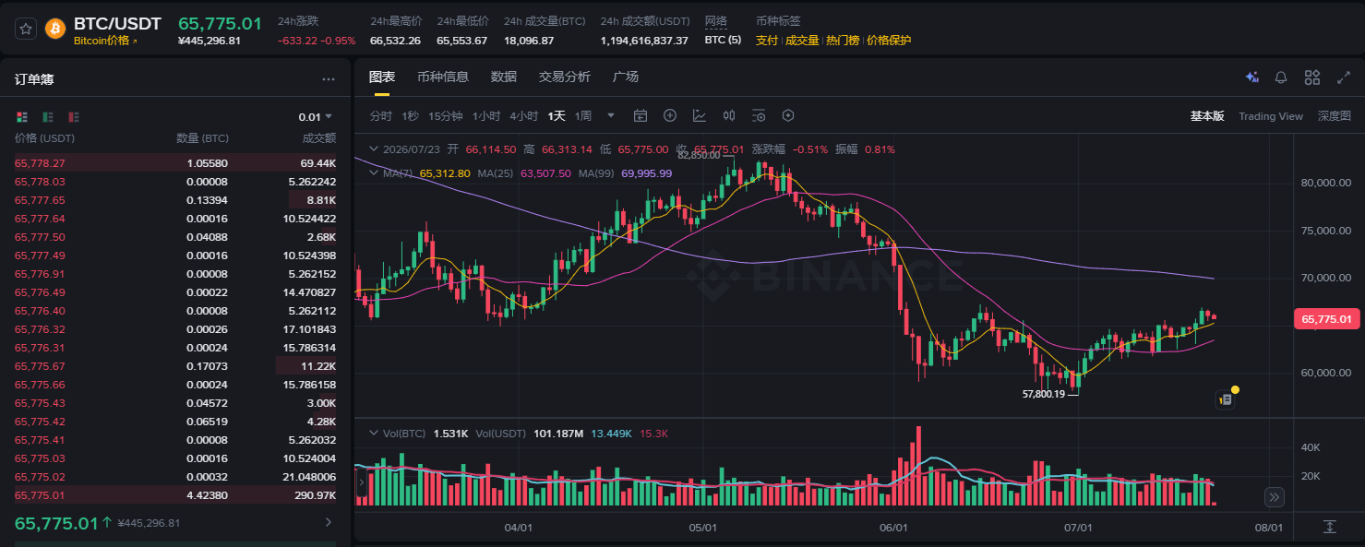The width and height of the screenshot is (1365, 547).
Task: Click the 成交额 column header
Action: pos(319,138)
